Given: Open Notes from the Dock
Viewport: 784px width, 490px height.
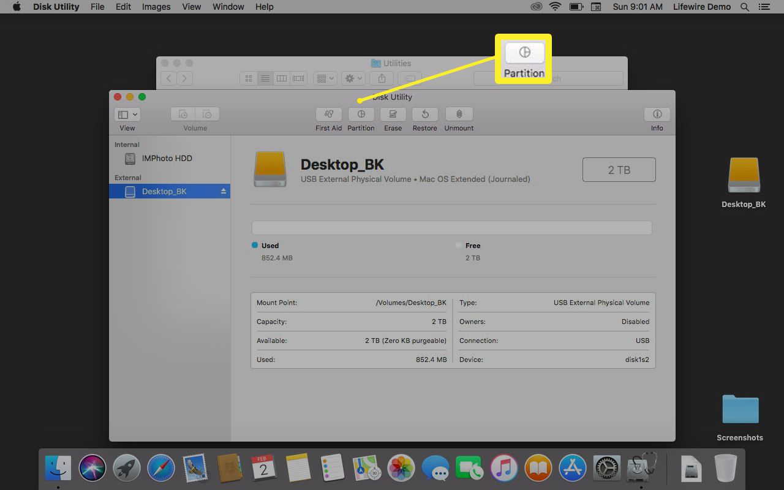Looking at the screenshot, I should (x=299, y=469).
